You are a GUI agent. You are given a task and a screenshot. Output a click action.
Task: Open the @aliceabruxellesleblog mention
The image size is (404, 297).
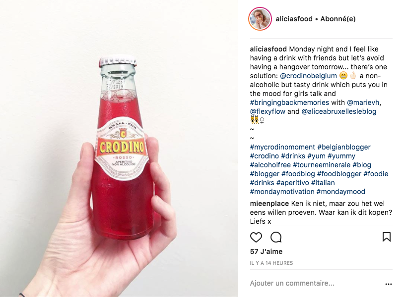pos(339,111)
